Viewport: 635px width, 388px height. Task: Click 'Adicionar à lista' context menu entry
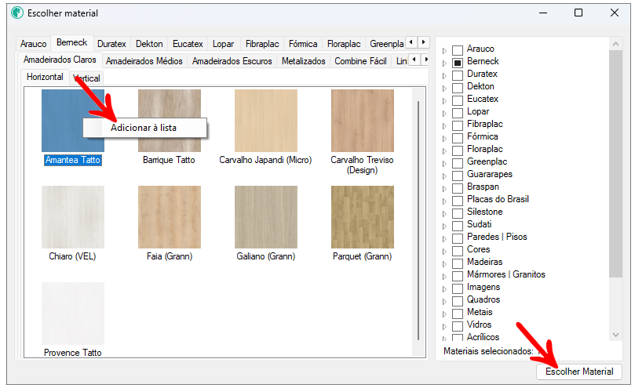pos(144,128)
